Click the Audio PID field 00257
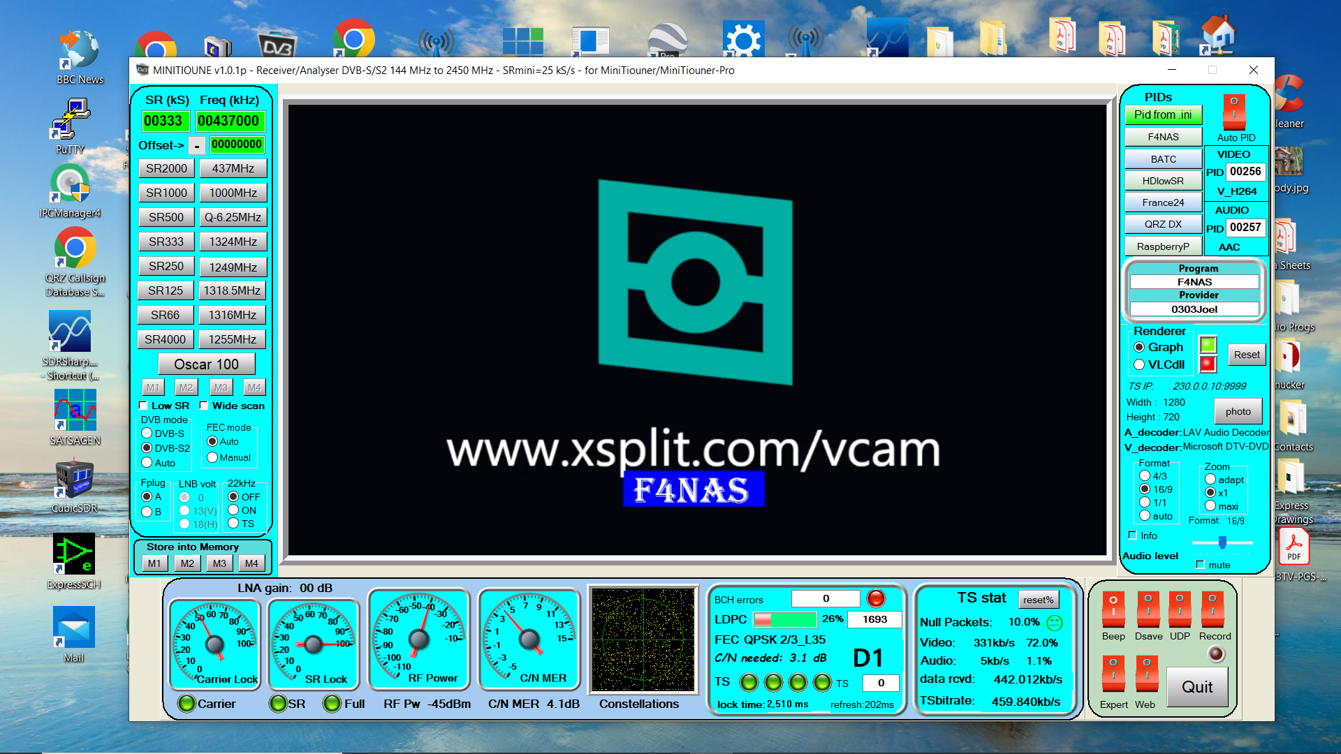Image resolution: width=1341 pixels, height=754 pixels. 1245,228
